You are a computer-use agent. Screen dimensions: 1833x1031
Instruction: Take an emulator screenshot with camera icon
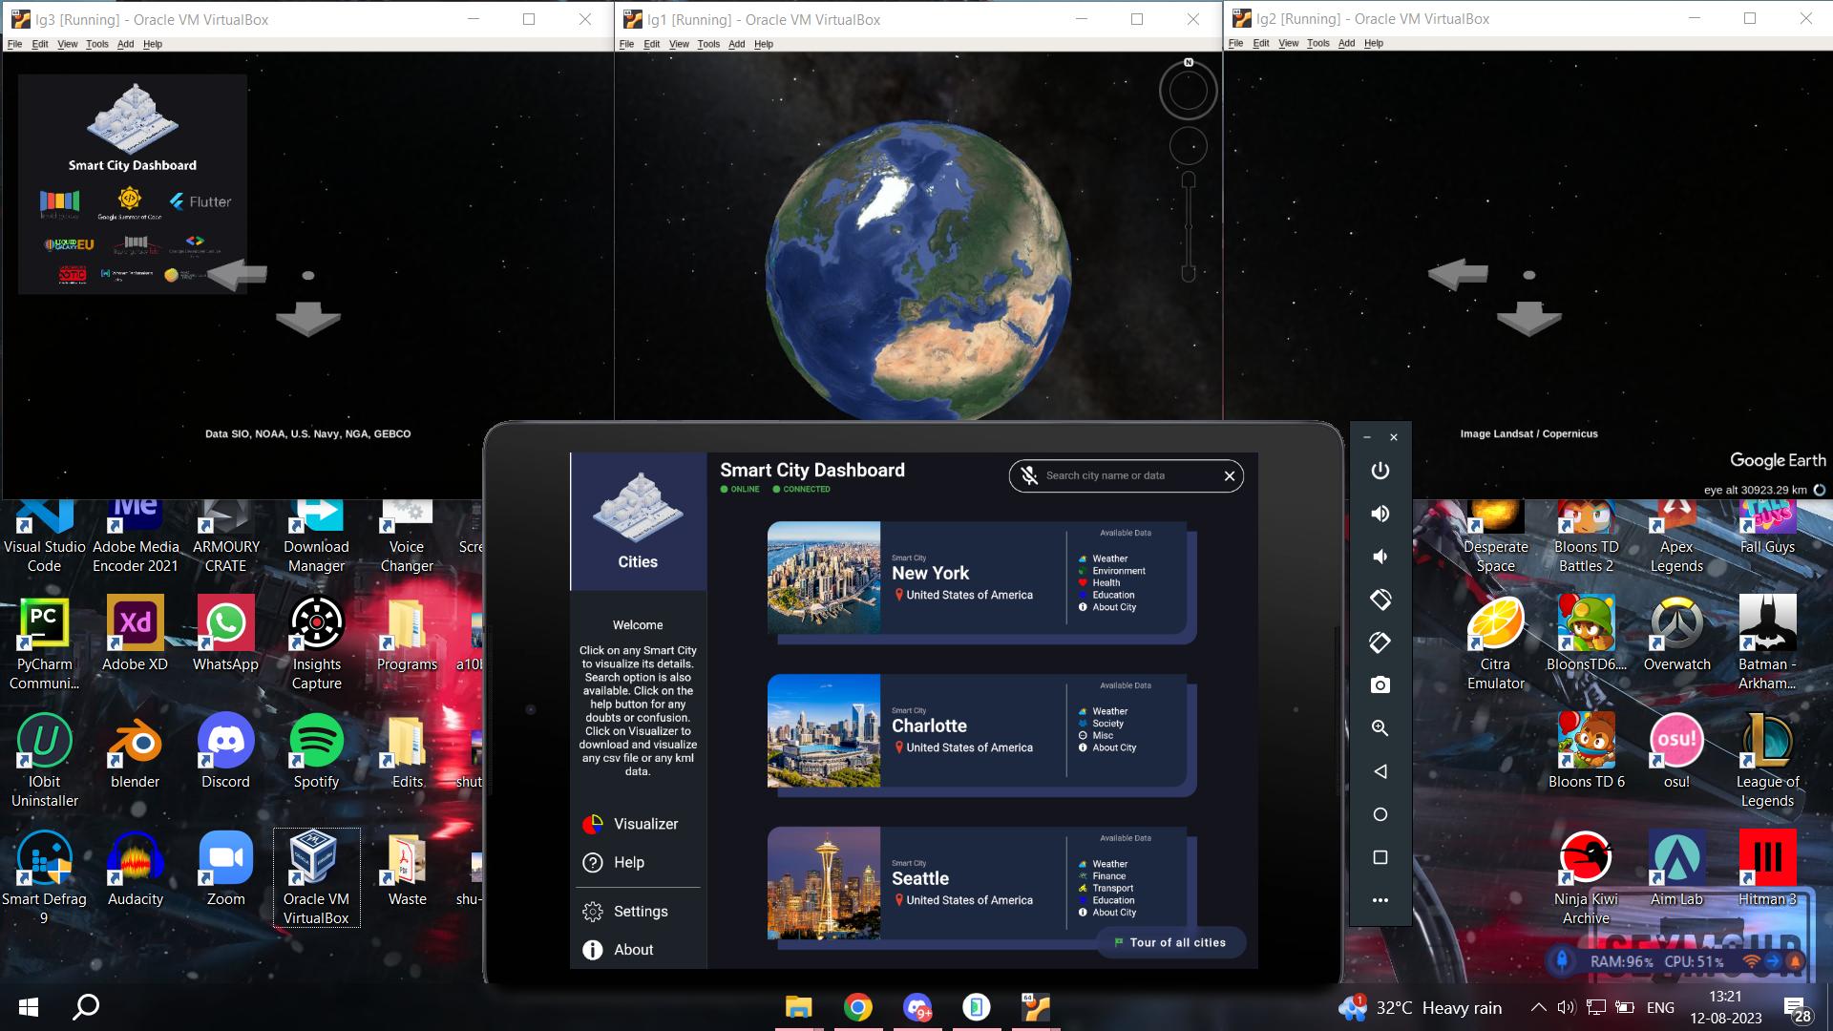point(1380,685)
